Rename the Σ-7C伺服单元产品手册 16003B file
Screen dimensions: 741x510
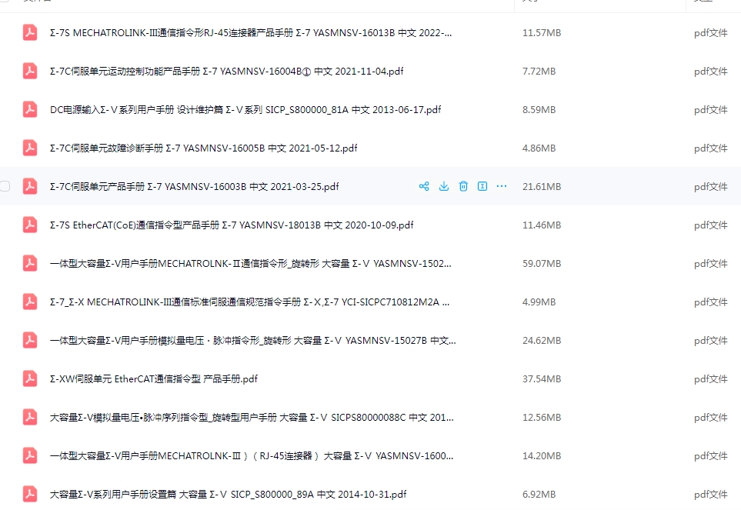click(482, 186)
